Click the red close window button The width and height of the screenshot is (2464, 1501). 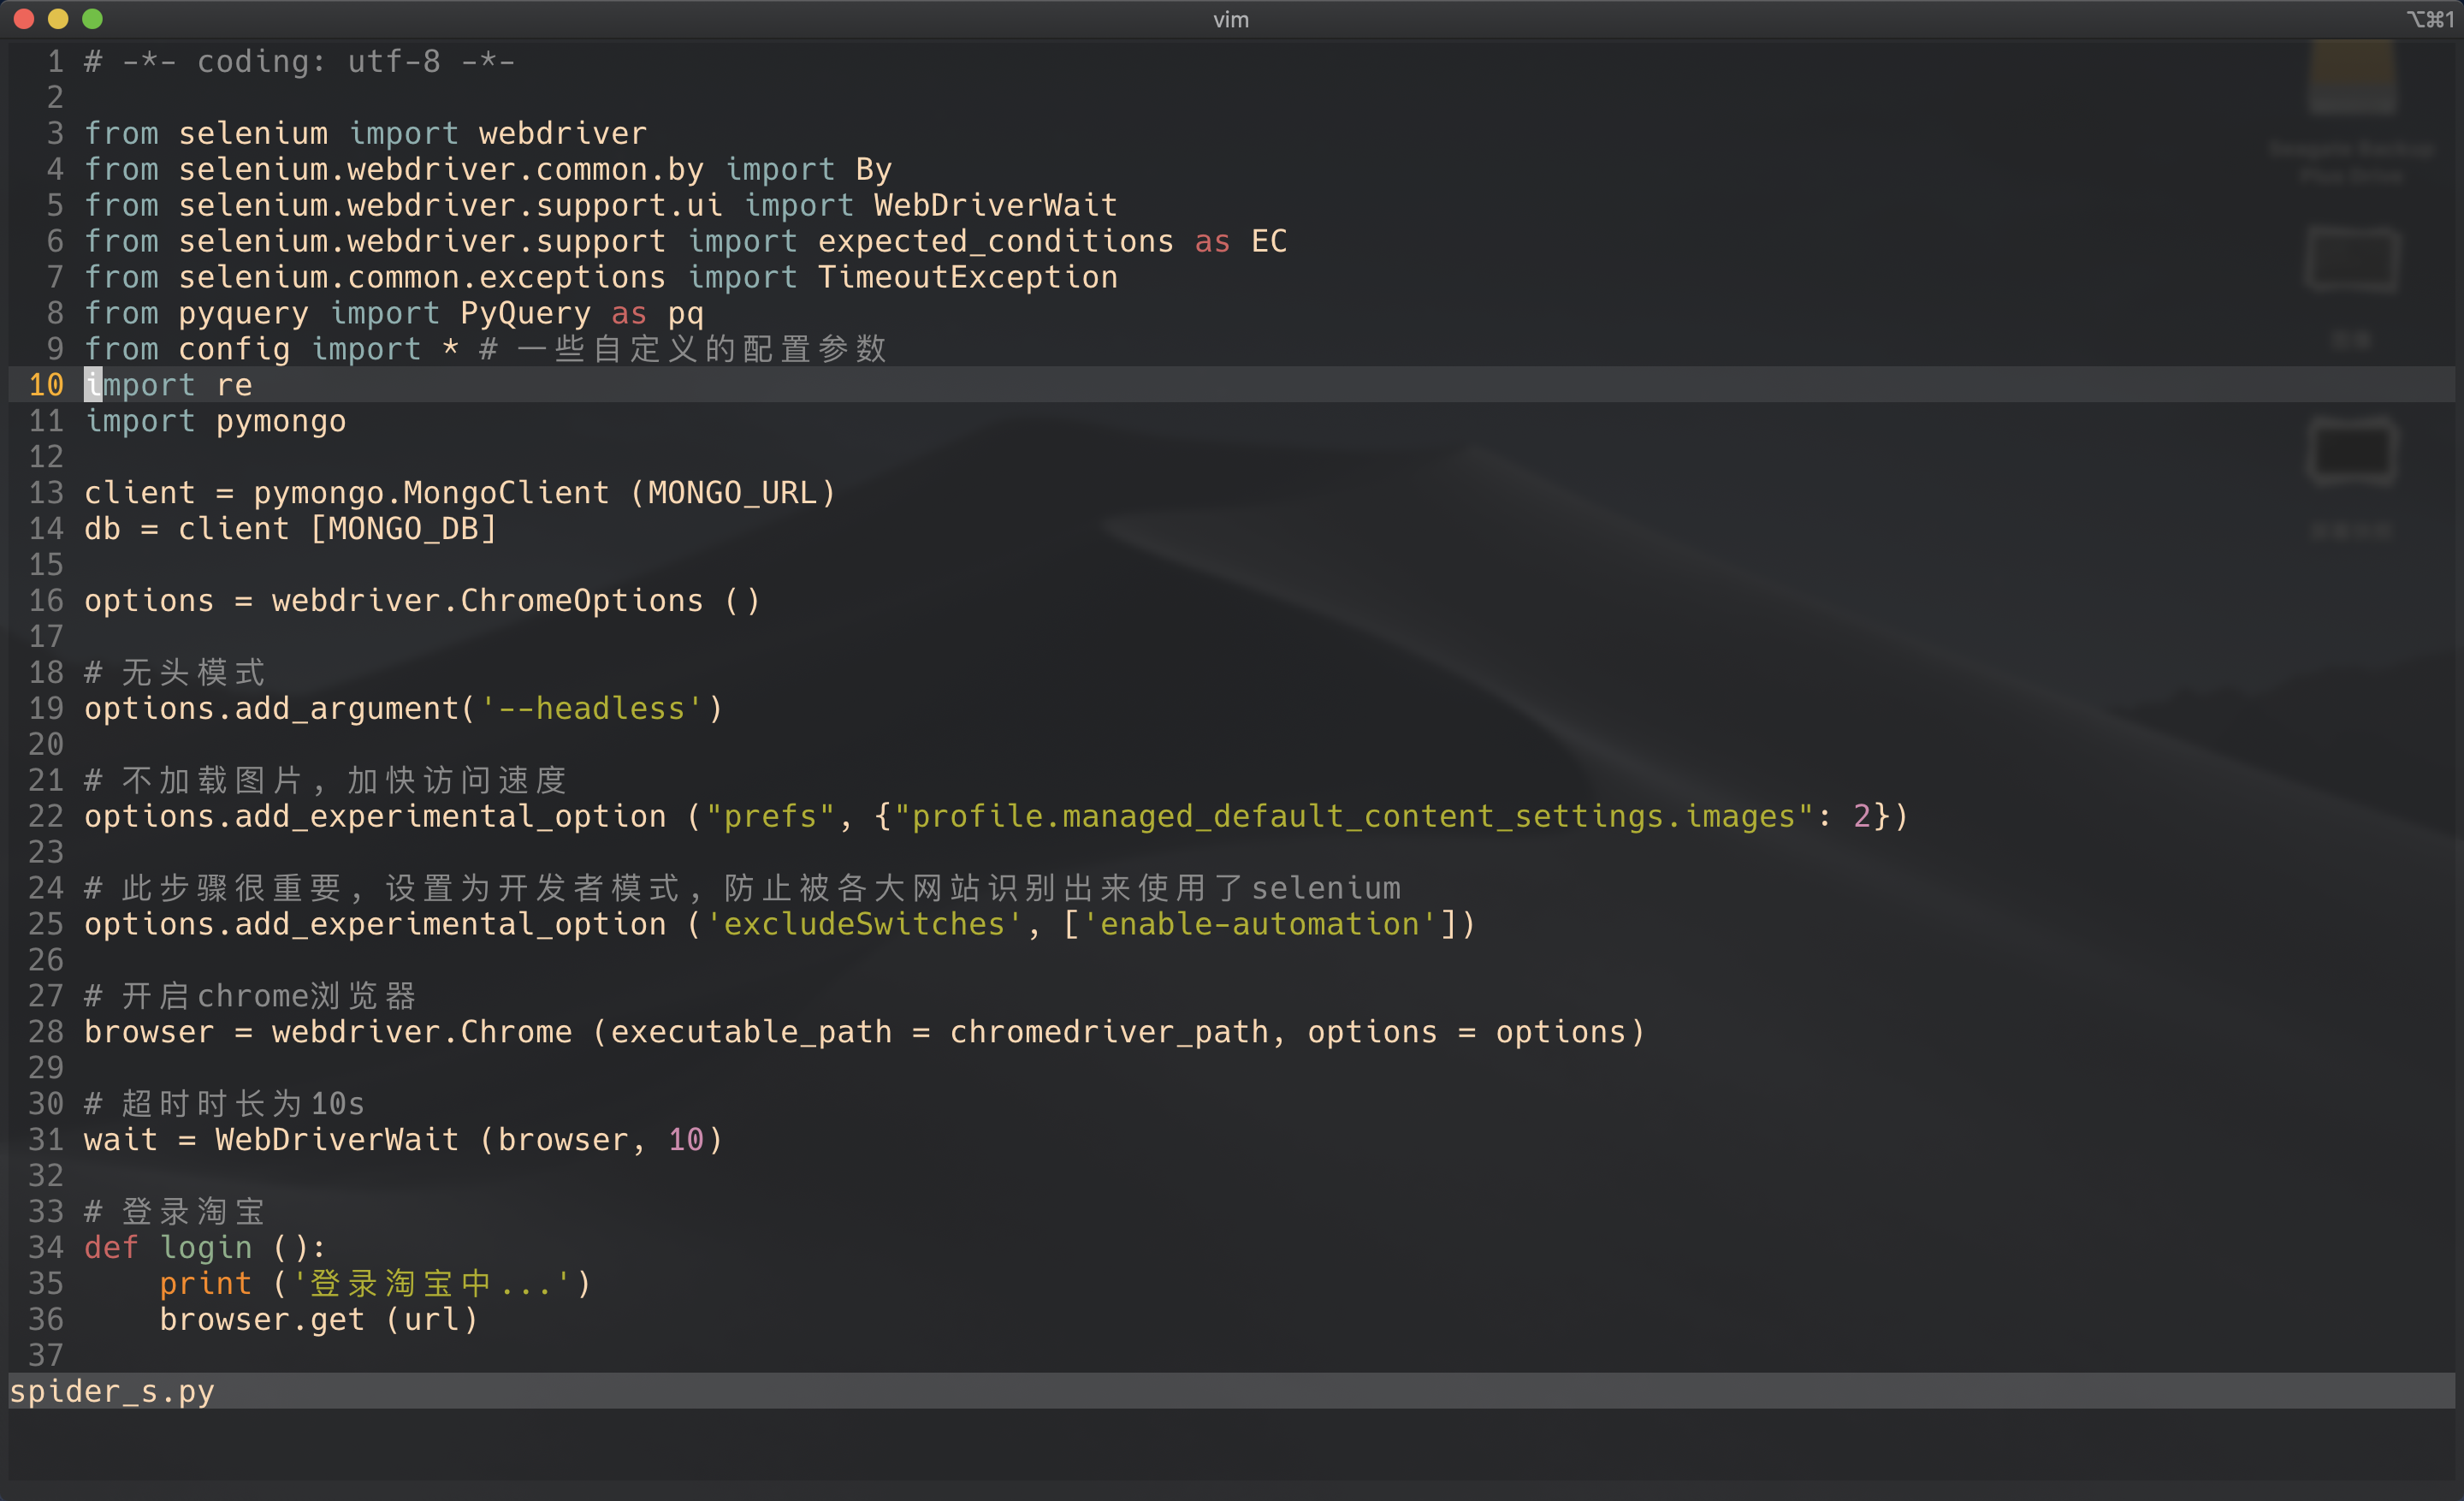click(x=25, y=19)
